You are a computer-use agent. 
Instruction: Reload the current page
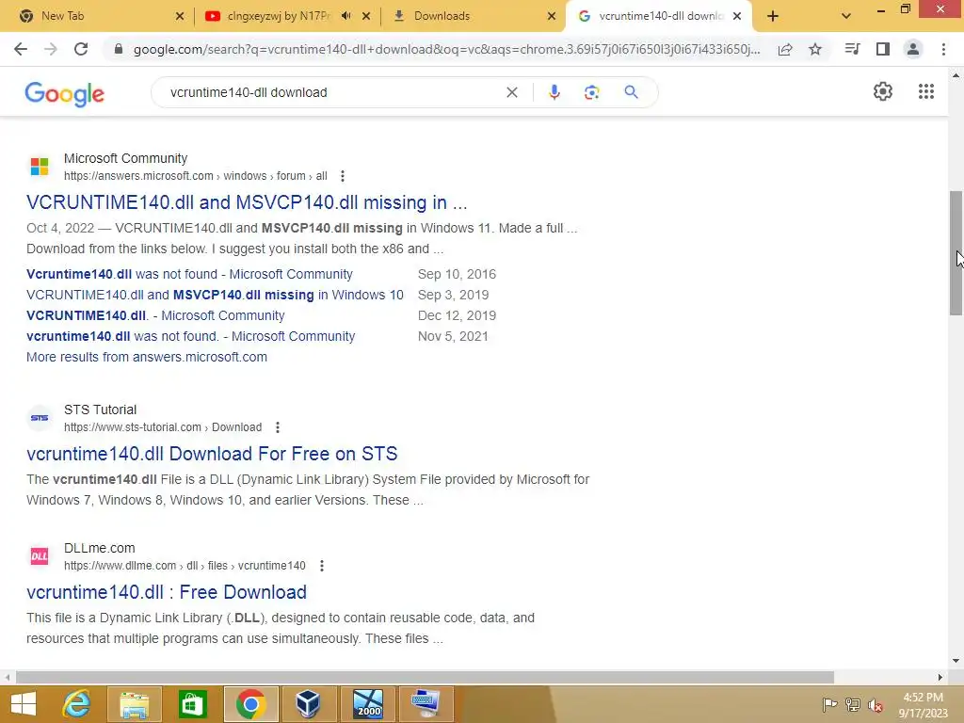(x=81, y=49)
